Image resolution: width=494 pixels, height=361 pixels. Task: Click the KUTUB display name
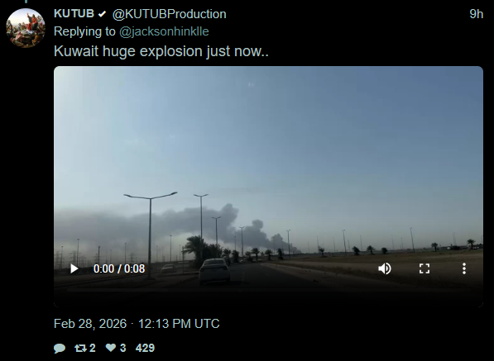pos(74,14)
